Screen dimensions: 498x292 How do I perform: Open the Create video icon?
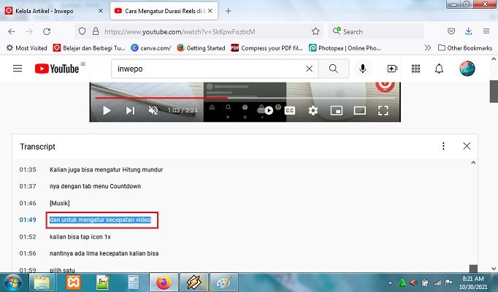(x=392, y=69)
